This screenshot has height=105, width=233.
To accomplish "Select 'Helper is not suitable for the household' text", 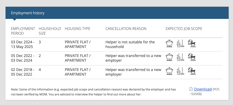I will click(x=130, y=44).
